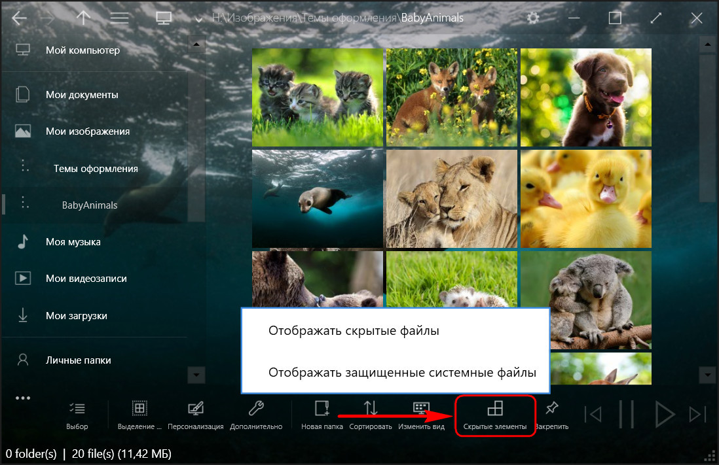This screenshot has height=465, width=719.
Task: Click Изменить вид to change view
Action: (421, 416)
